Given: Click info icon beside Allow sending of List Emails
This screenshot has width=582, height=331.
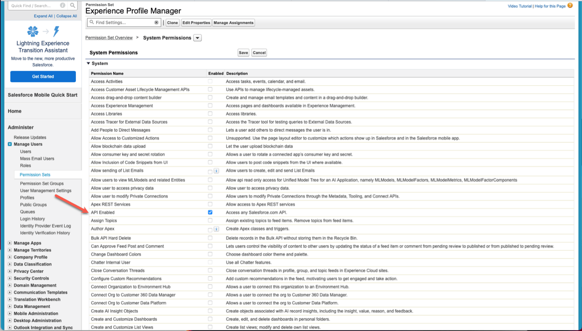Looking at the screenshot, I should pyautogui.click(x=216, y=171).
